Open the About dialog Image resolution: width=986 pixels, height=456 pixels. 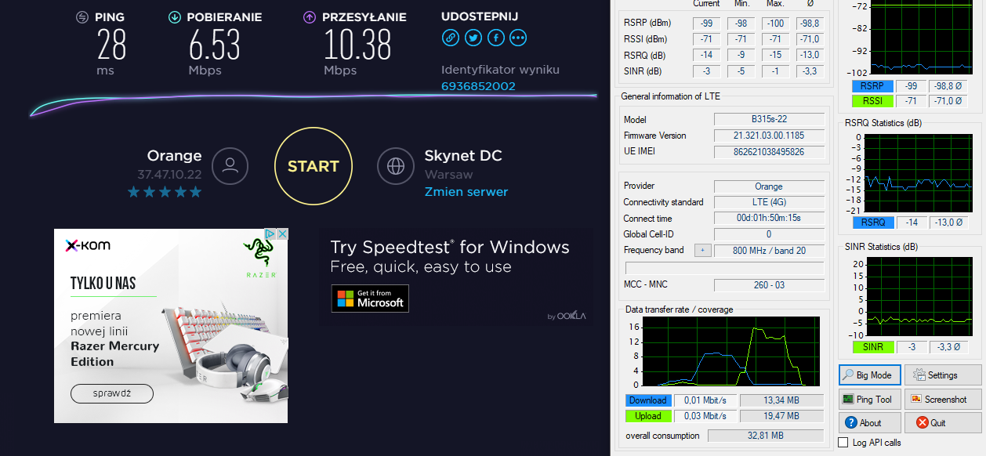[x=870, y=422]
